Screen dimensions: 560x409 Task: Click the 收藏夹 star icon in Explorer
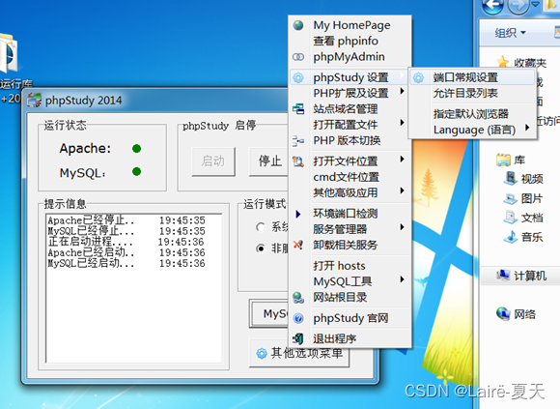pyautogui.click(x=502, y=62)
